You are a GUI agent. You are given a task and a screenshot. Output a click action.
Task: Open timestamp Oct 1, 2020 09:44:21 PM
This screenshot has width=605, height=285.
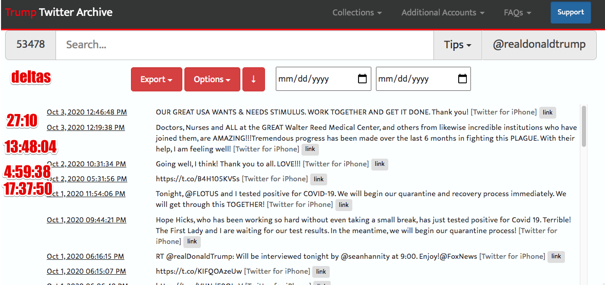tap(86, 220)
